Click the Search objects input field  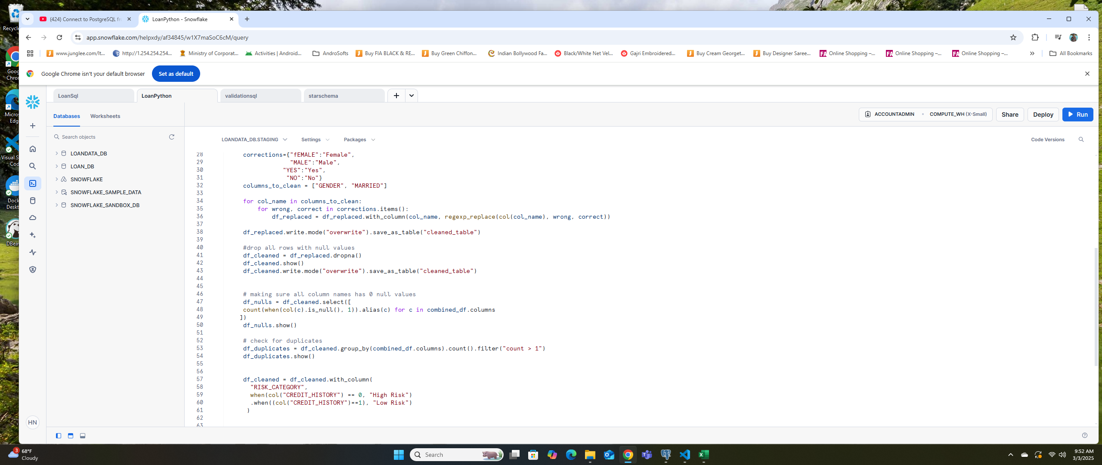112,137
